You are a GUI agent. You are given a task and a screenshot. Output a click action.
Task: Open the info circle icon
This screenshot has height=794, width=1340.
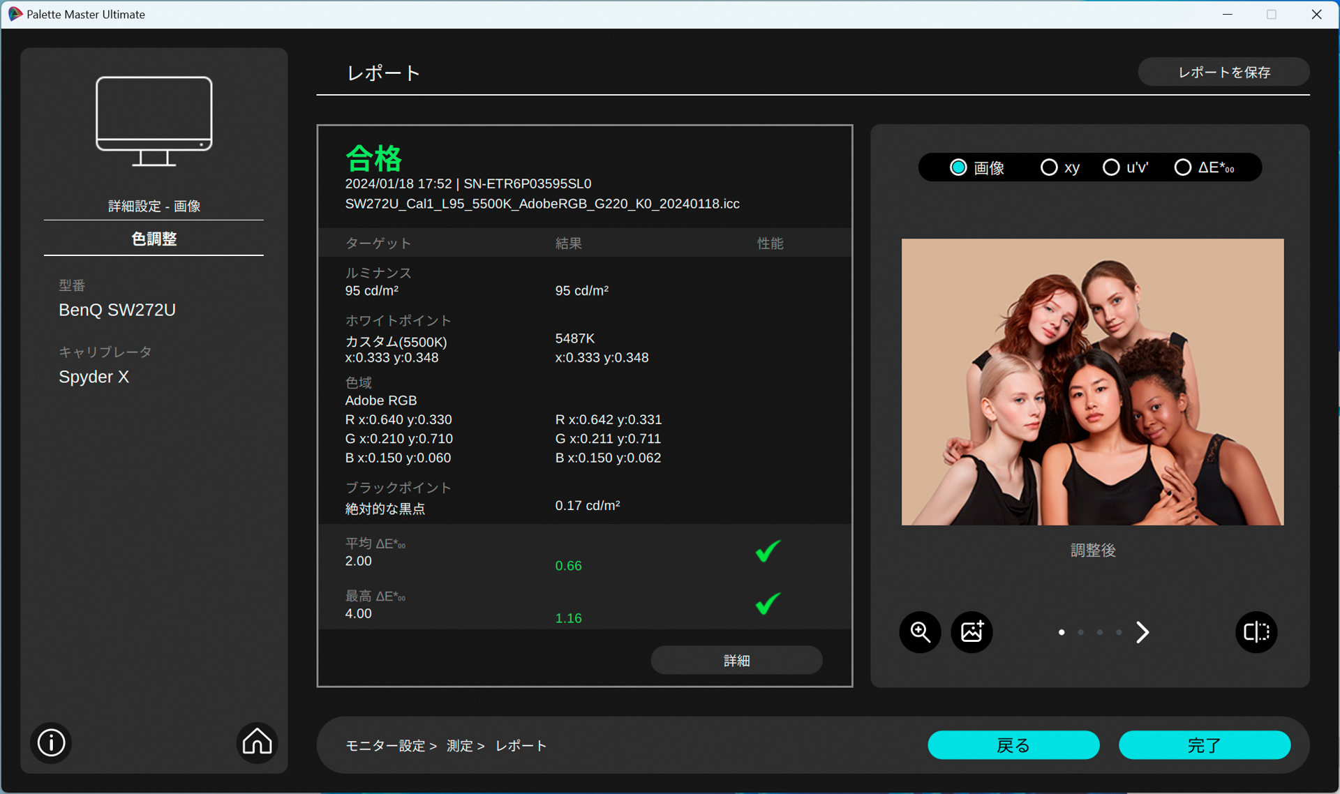pos(51,742)
